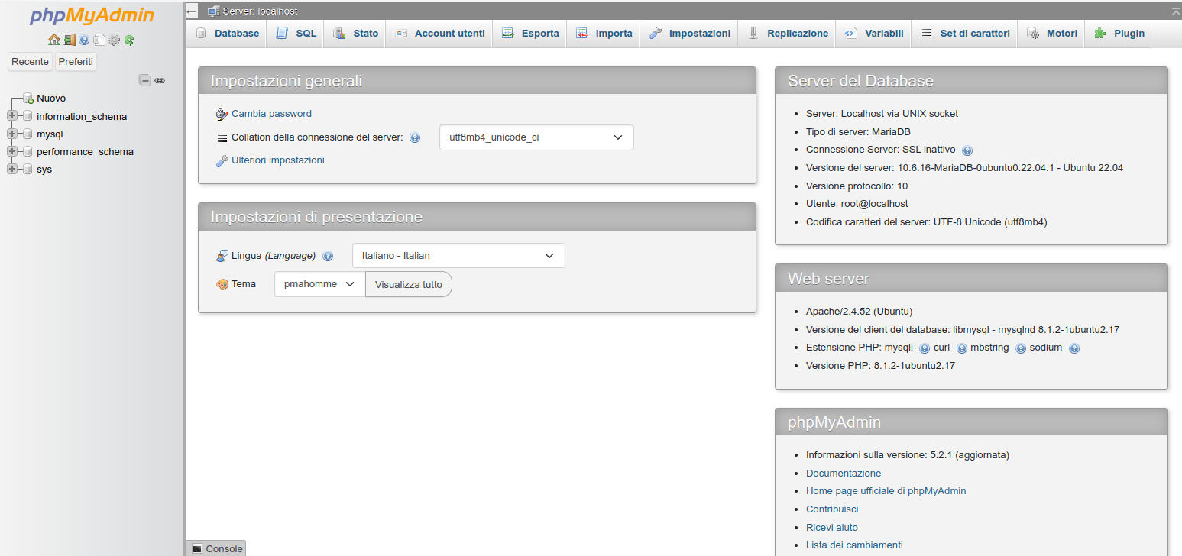The height and width of the screenshot is (556, 1182).
Task: Open the Tema pmahomme dropdown
Action: click(x=319, y=284)
